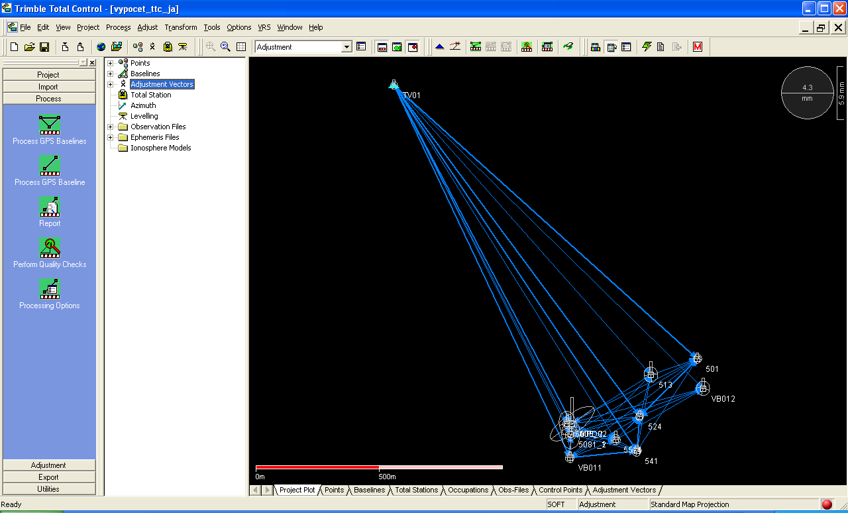
Task: Click the red tripod adjustment toolbar icon
Action: point(527,47)
